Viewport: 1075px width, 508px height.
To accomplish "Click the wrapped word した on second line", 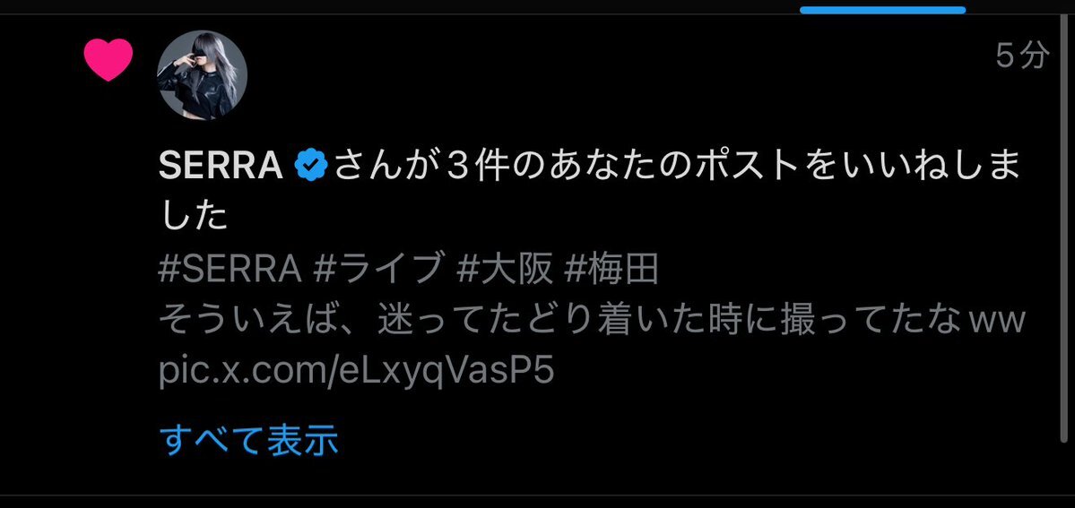I will coord(193,218).
